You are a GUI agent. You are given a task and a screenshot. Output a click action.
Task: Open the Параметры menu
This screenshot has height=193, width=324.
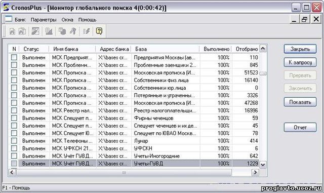point(44,20)
